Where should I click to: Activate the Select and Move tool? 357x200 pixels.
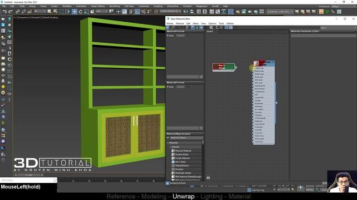click(x=74, y=12)
